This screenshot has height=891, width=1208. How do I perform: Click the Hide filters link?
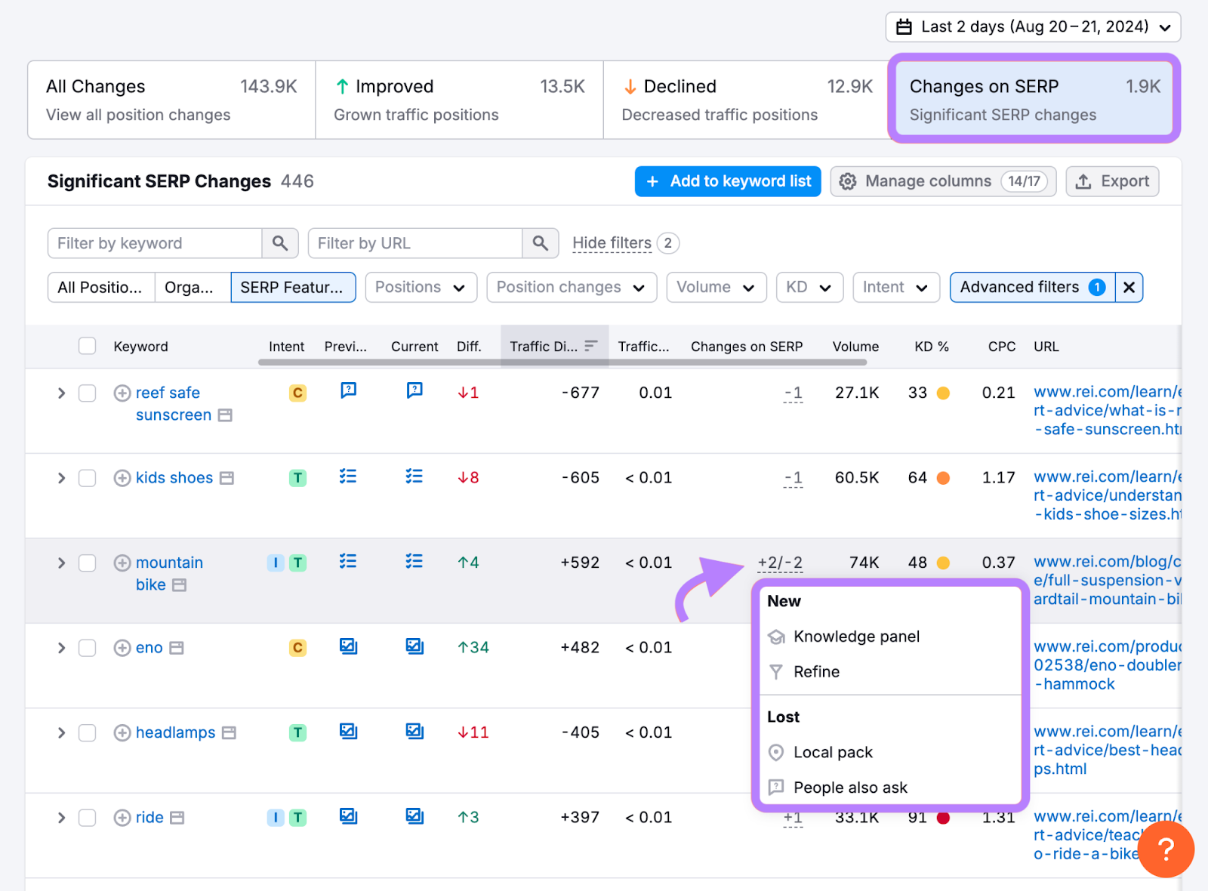tap(612, 243)
